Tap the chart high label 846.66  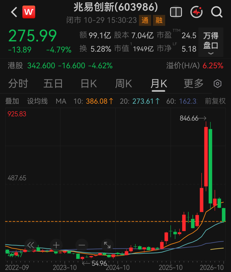tap(189, 118)
